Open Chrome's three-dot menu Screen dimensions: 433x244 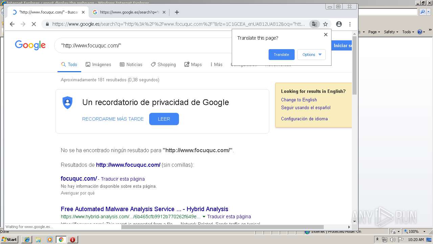350,24
